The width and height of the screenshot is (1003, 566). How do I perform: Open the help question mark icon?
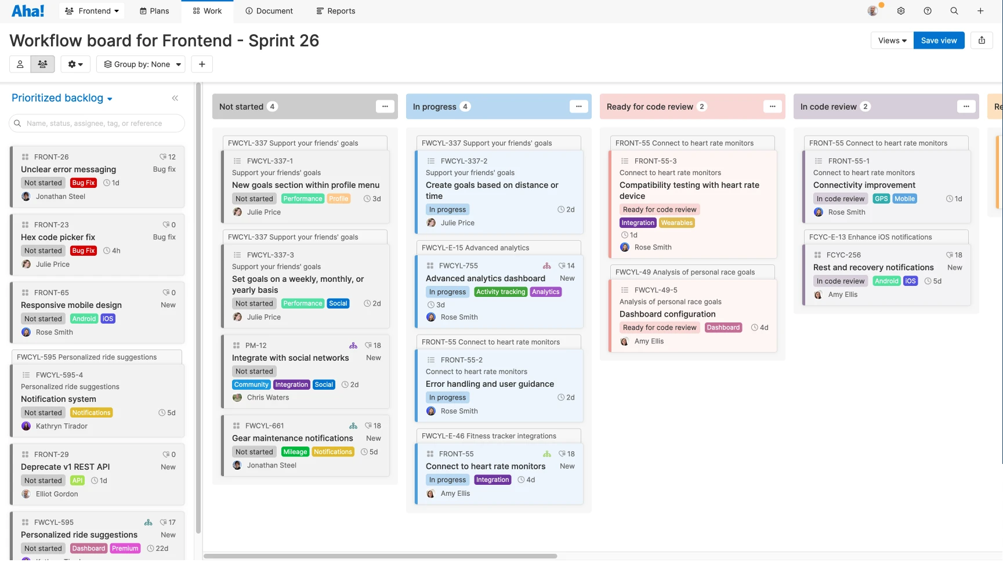927,10
